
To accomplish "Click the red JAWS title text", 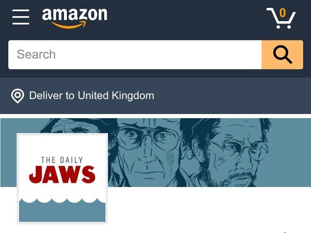I will [62, 175].
